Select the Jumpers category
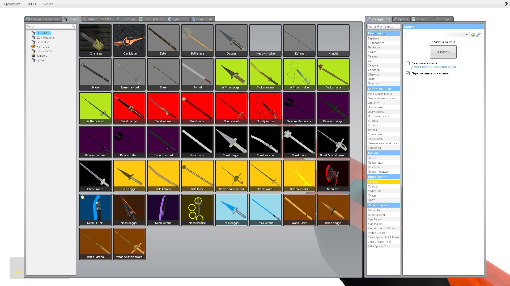The width and height of the screenshot is (510, 286). pos(42,56)
